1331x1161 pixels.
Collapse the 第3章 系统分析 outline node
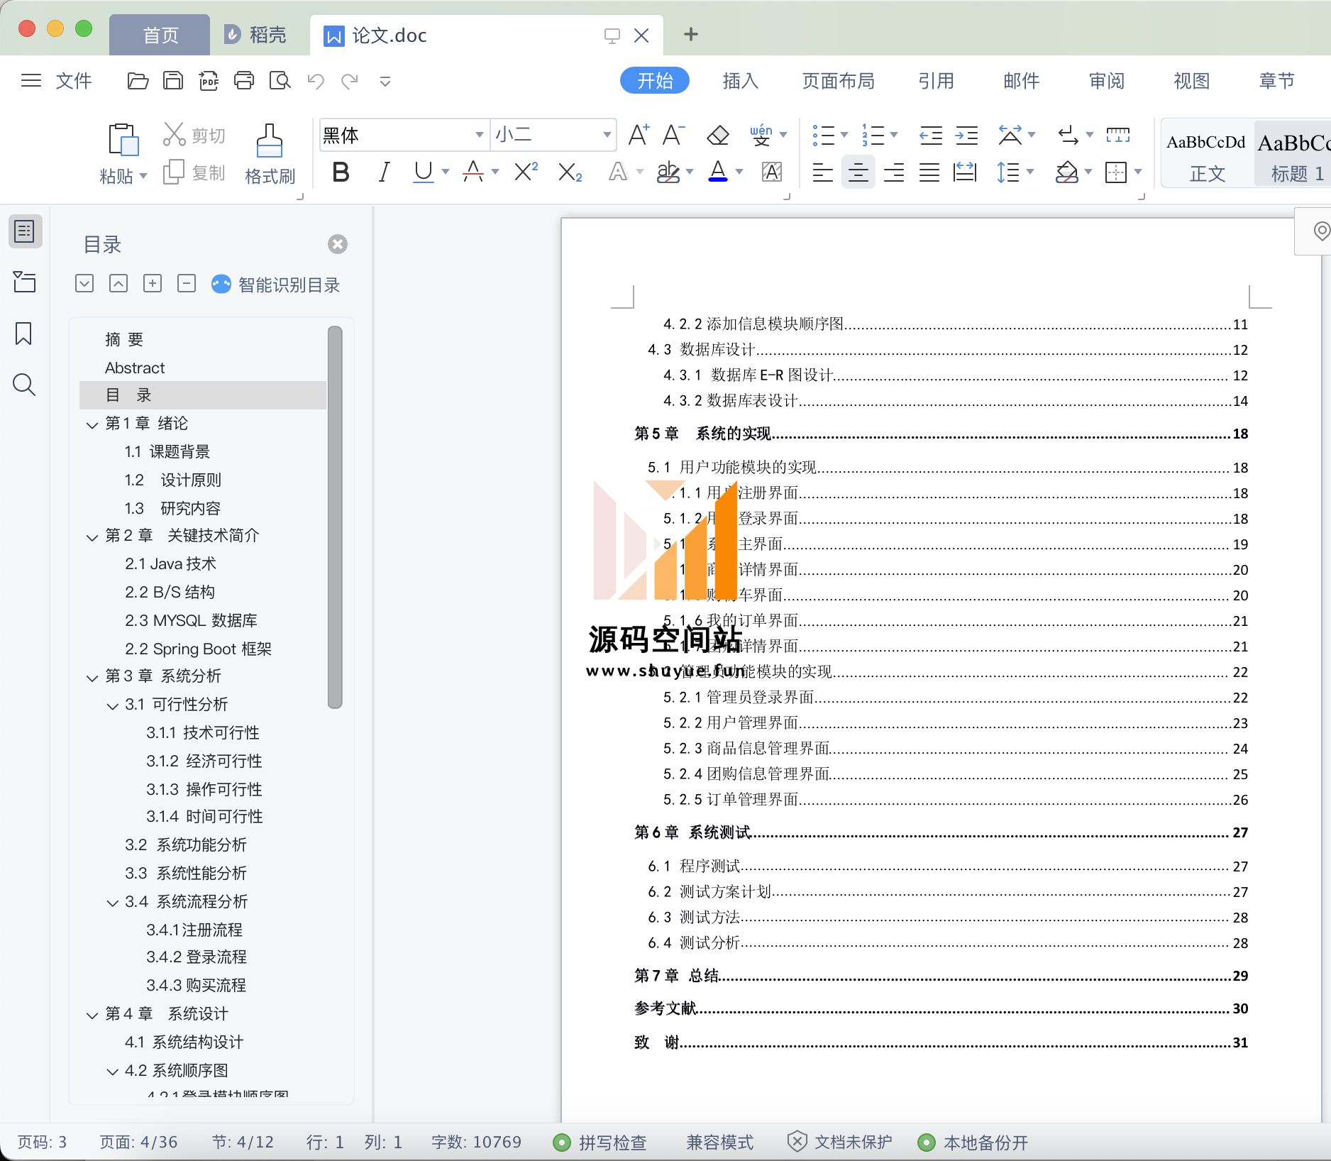pyautogui.click(x=92, y=677)
